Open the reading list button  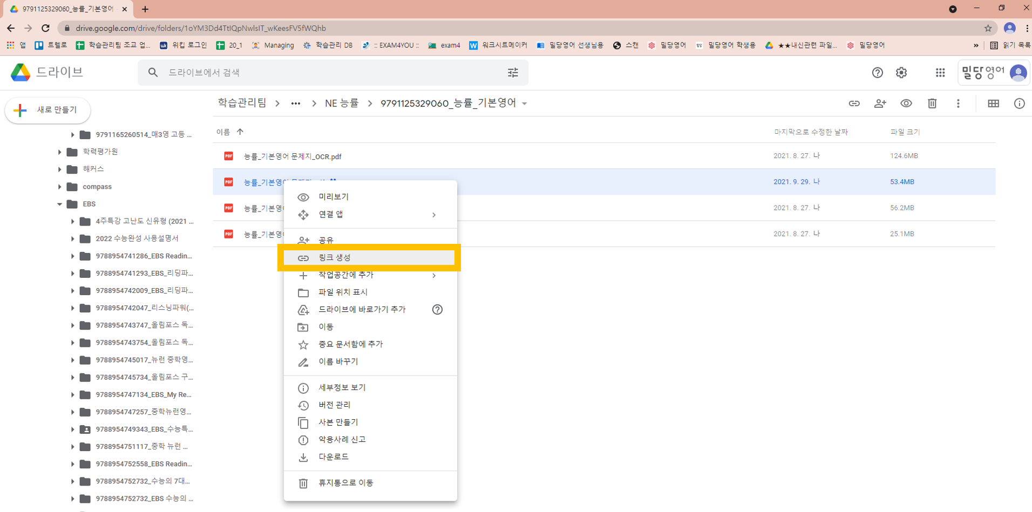point(1010,45)
